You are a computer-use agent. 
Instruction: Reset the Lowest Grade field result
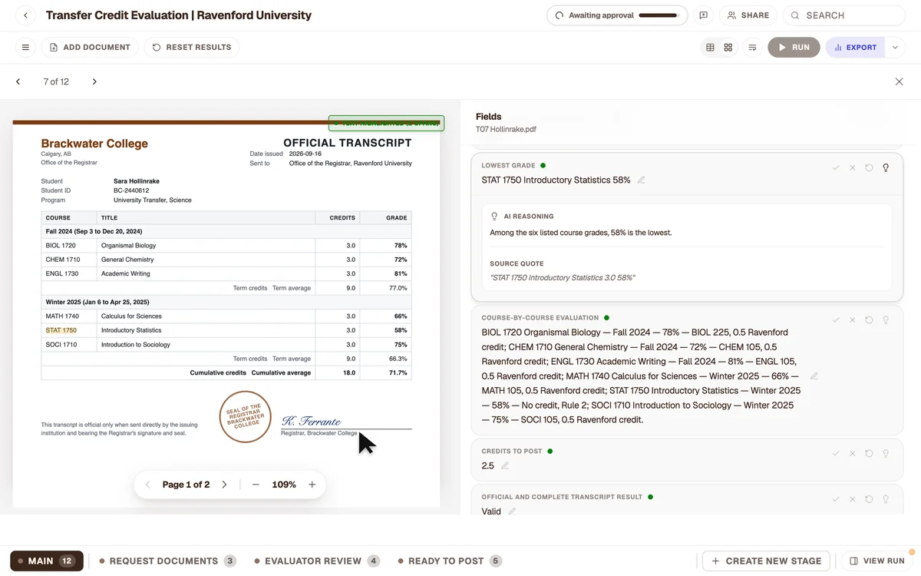point(869,167)
